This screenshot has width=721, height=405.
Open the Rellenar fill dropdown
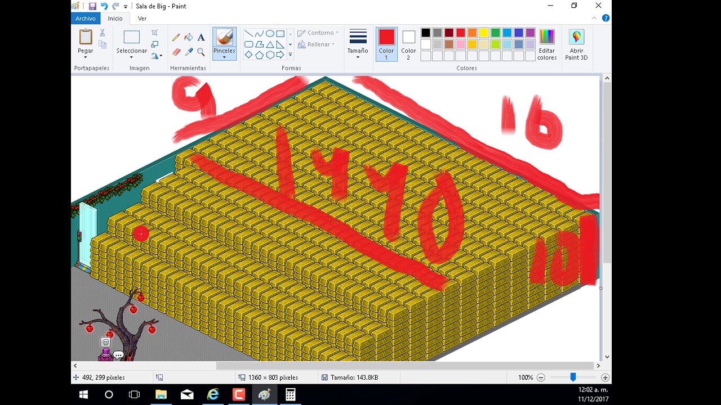(316, 44)
